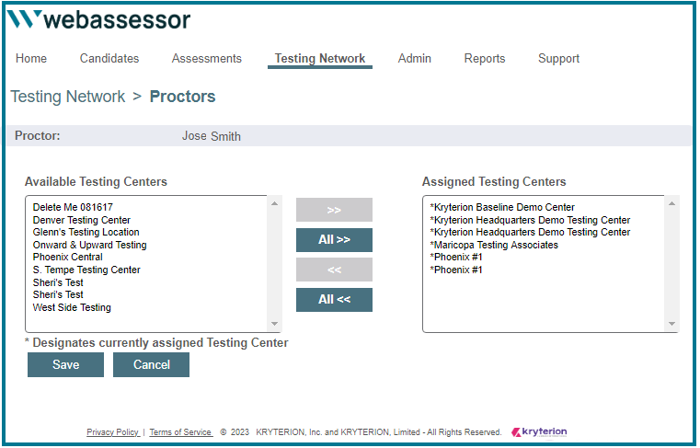Select the Testing Network tab

click(320, 59)
